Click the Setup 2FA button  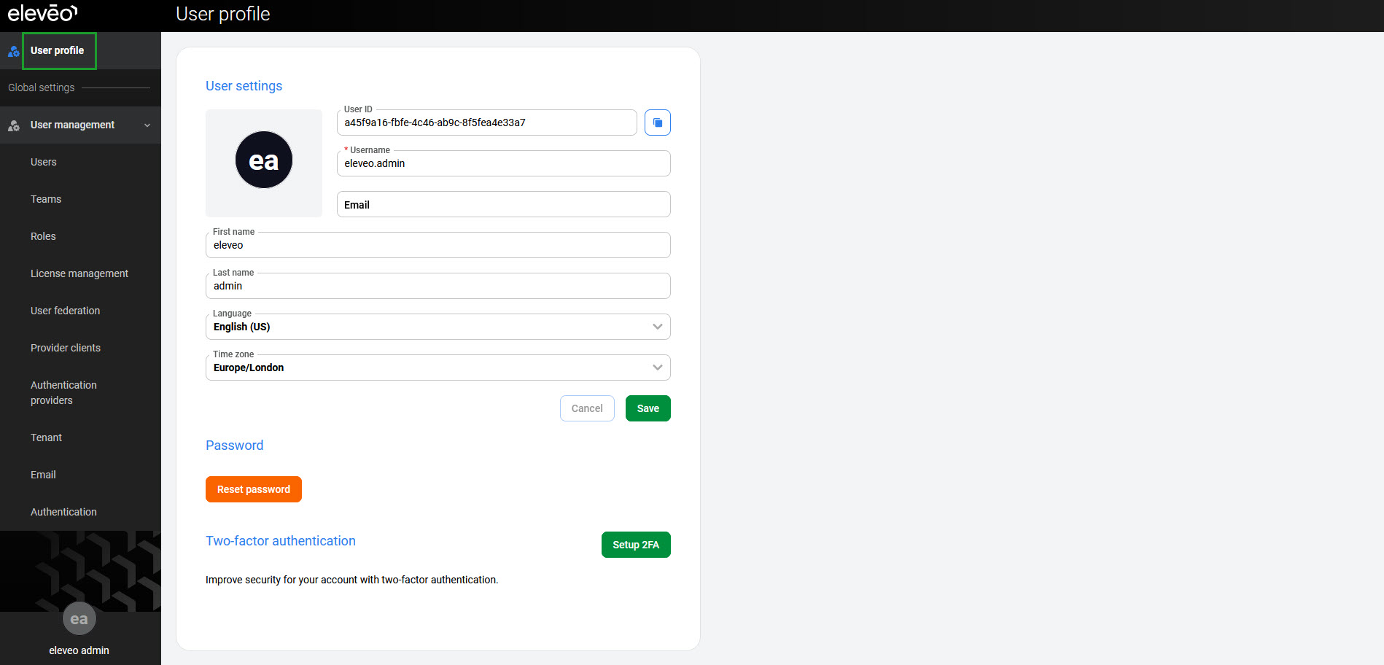tap(636, 545)
